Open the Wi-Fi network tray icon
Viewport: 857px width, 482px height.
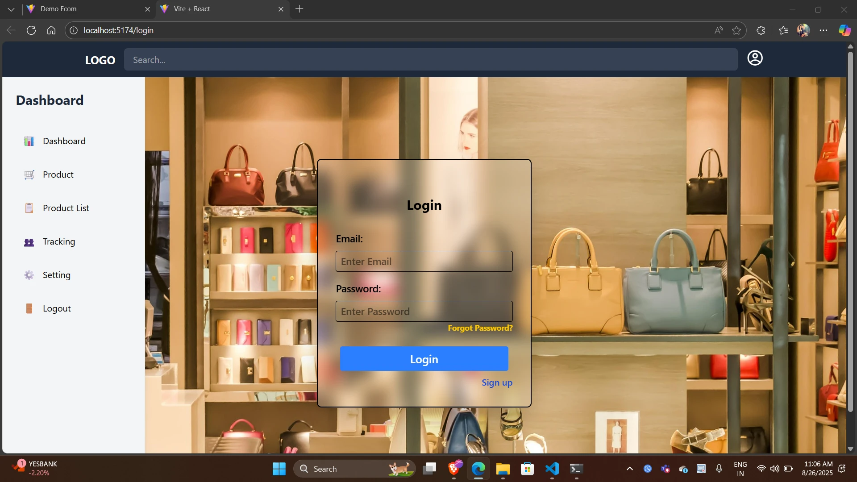click(x=761, y=469)
